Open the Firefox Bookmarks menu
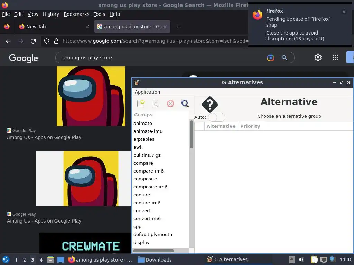 click(76, 14)
